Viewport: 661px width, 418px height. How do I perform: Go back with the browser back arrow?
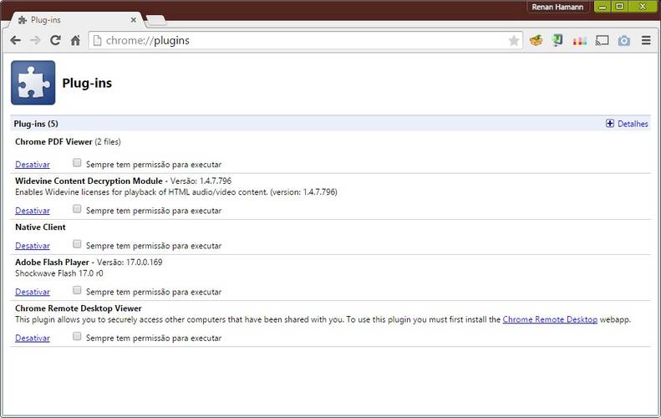pyautogui.click(x=16, y=40)
